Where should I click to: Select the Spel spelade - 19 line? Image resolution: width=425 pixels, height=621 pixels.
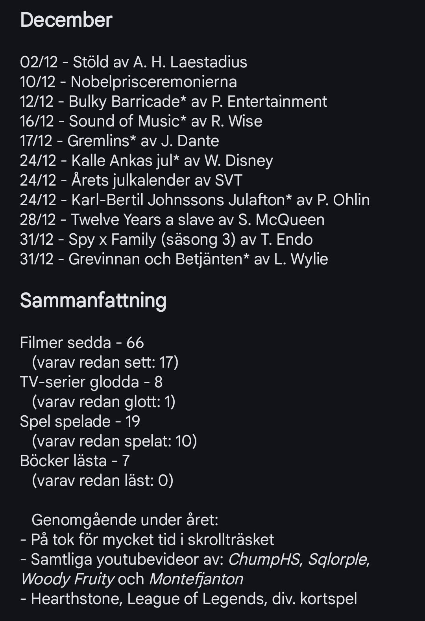[x=80, y=422]
